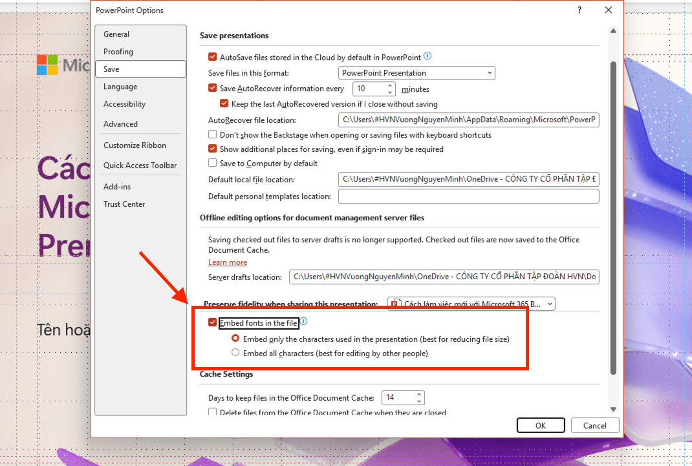
Task: Click the Server drafts location field
Action: coord(444,277)
